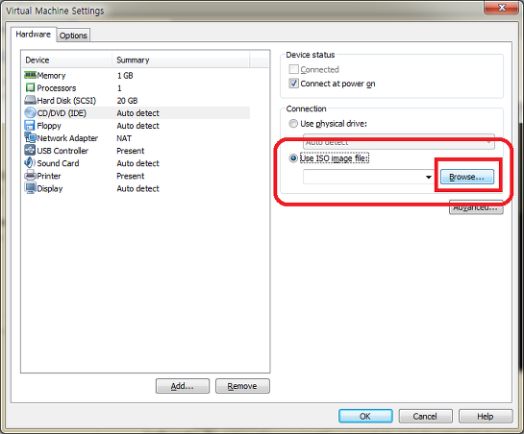Select the Display row label
Viewport: 524px width, 434px height.
pyautogui.click(x=50, y=188)
